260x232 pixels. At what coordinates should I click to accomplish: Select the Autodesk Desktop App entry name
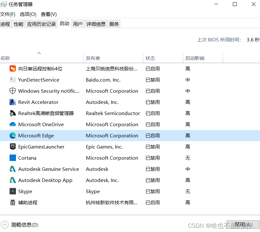(45, 180)
